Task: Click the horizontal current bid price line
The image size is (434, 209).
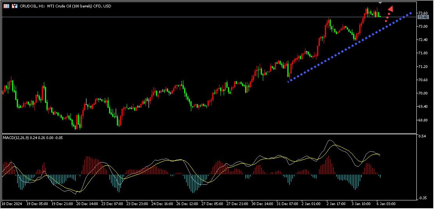Action: (x=195, y=17)
